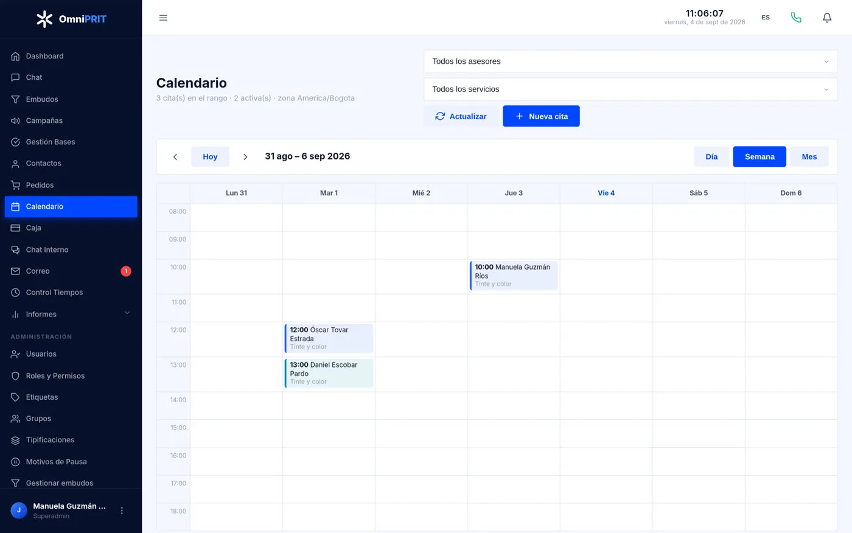852x533 pixels.
Task: Go to the next week arrow
Action: click(245, 157)
